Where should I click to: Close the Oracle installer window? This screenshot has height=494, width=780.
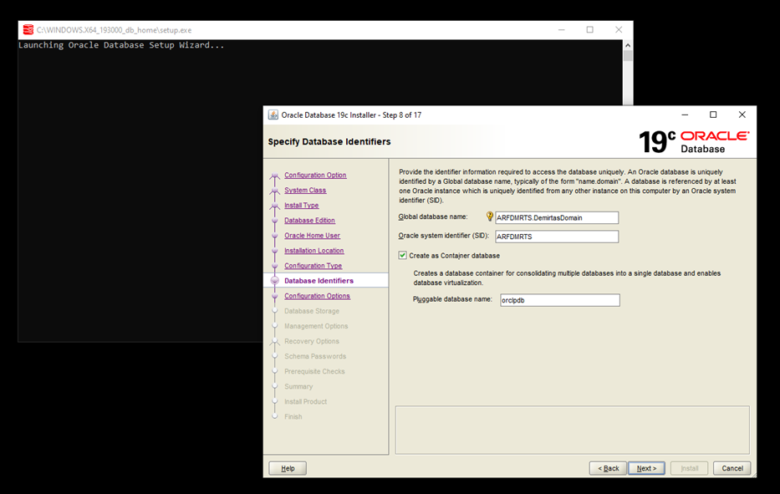tap(742, 115)
